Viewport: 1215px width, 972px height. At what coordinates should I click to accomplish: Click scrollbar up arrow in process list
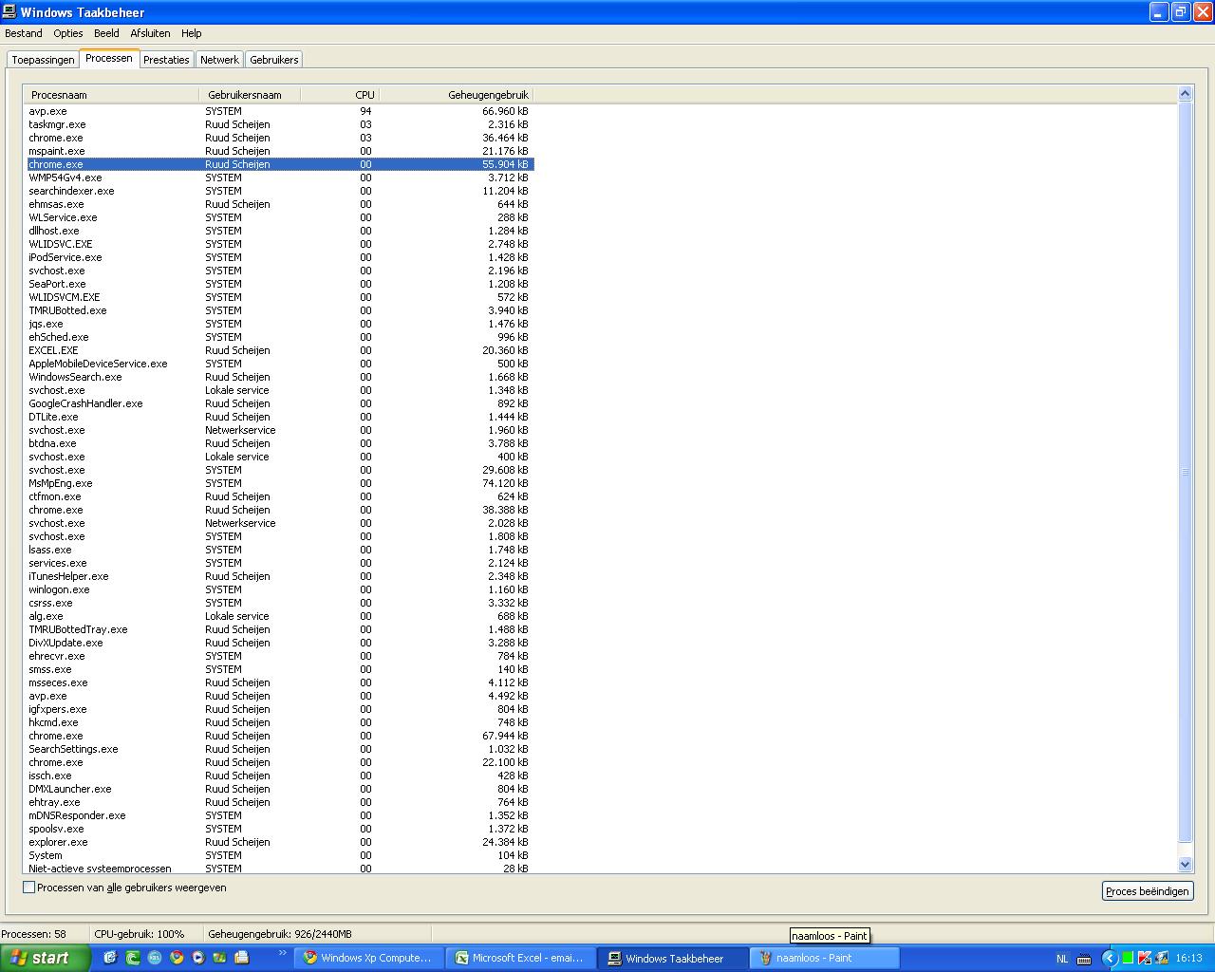pos(1185,93)
